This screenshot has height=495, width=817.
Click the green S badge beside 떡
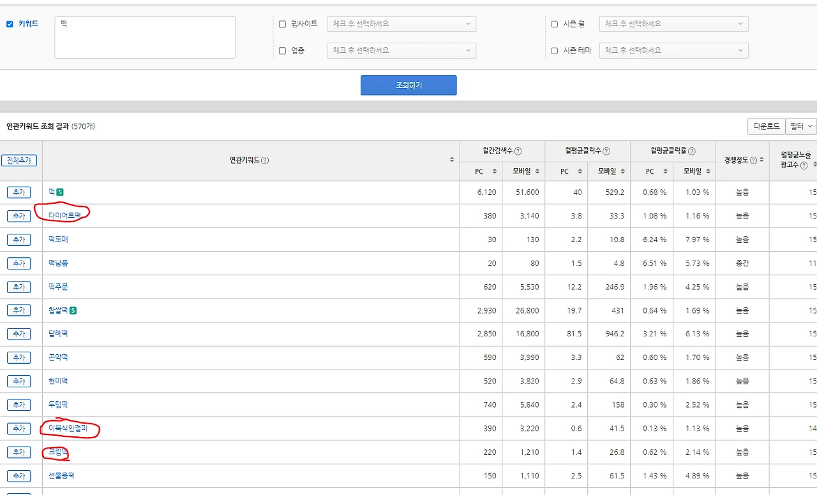point(60,192)
